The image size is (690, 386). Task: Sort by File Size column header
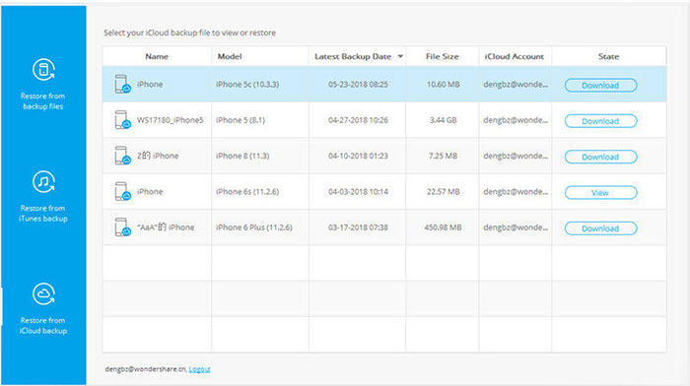click(x=442, y=56)
